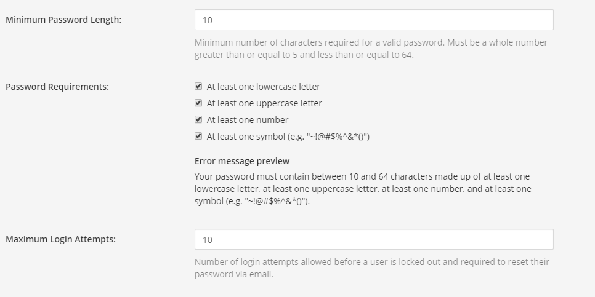595x297 pixels.
Task: Click the 'At least one uppercase letter' label
Action: (264, 103)
